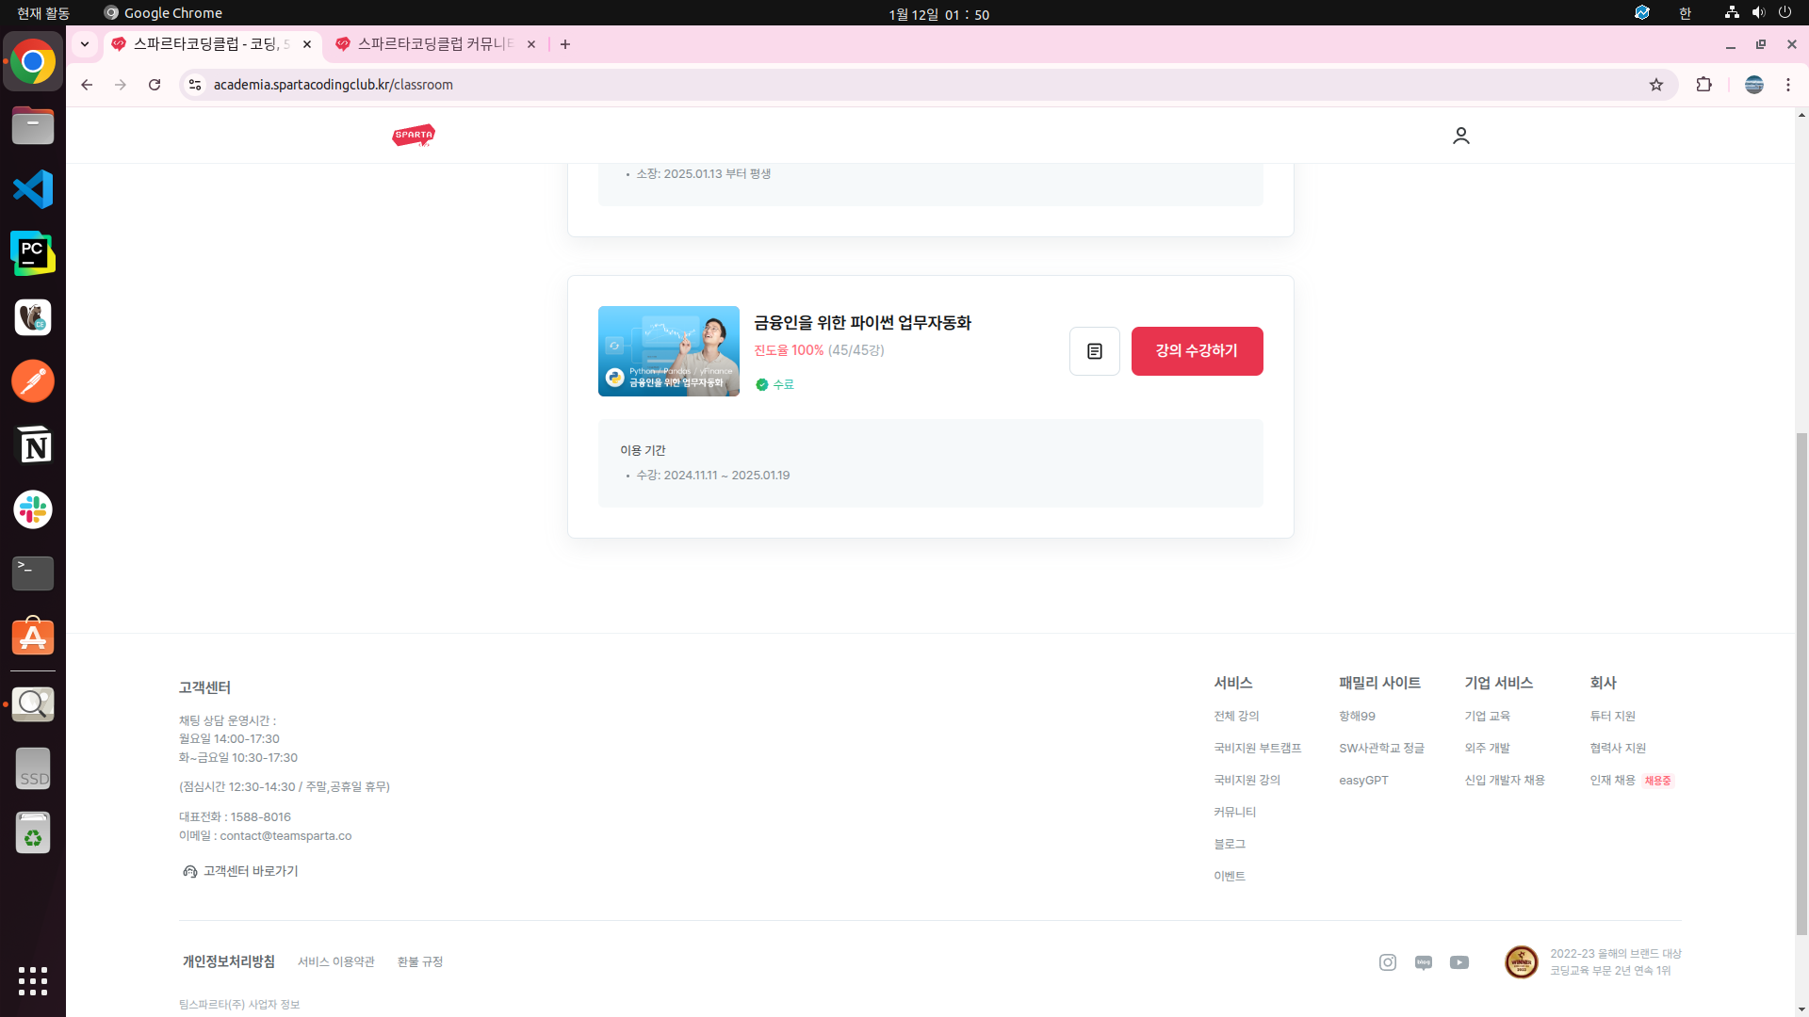The width and height of the screenshot is (1809, 1017).
Task: View site information icon in address bar
Action: point(195,85)
